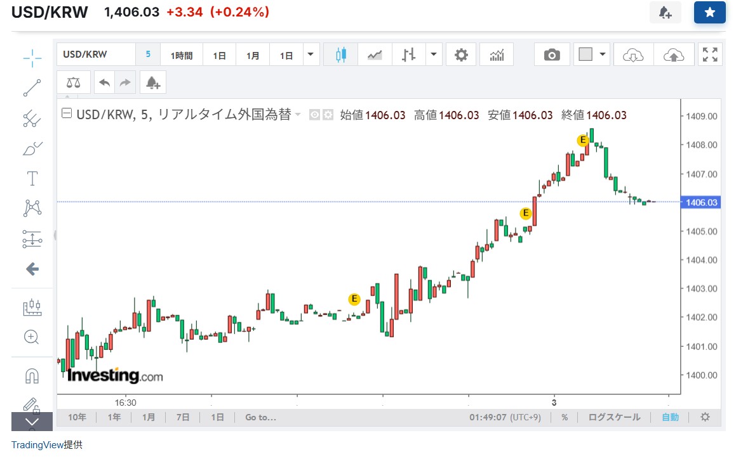Expand the time interval dropdown arrow
Screen dimensions: 736x459
tap(311, 55)
